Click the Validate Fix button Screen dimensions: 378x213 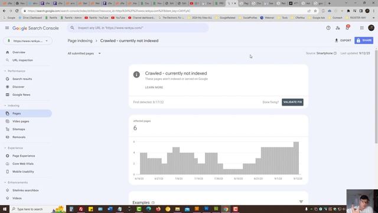tap(292, 102)
